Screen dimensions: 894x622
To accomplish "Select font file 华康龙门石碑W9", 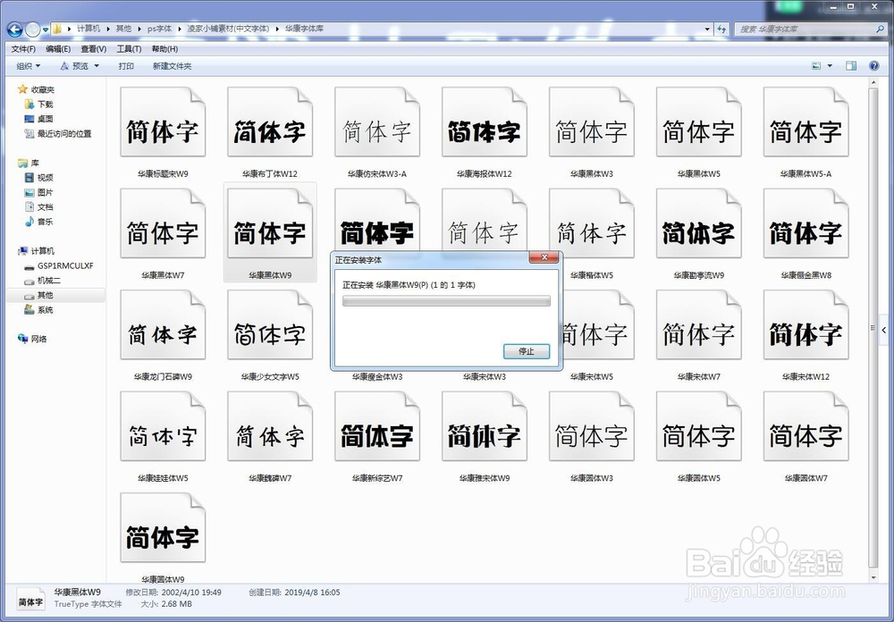I will (163, 335).
